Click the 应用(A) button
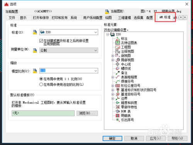 tap(156, 138)
